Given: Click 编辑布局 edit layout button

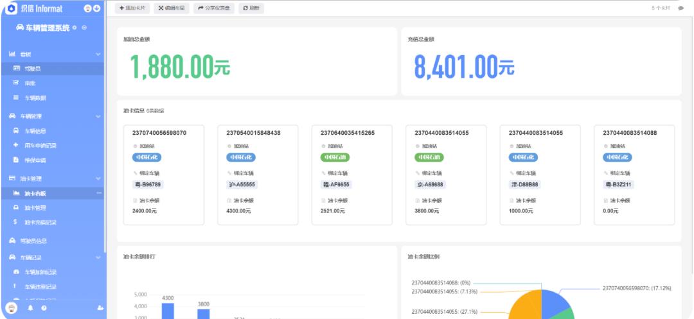Looking at the screenshot, I should click(172, 8).
